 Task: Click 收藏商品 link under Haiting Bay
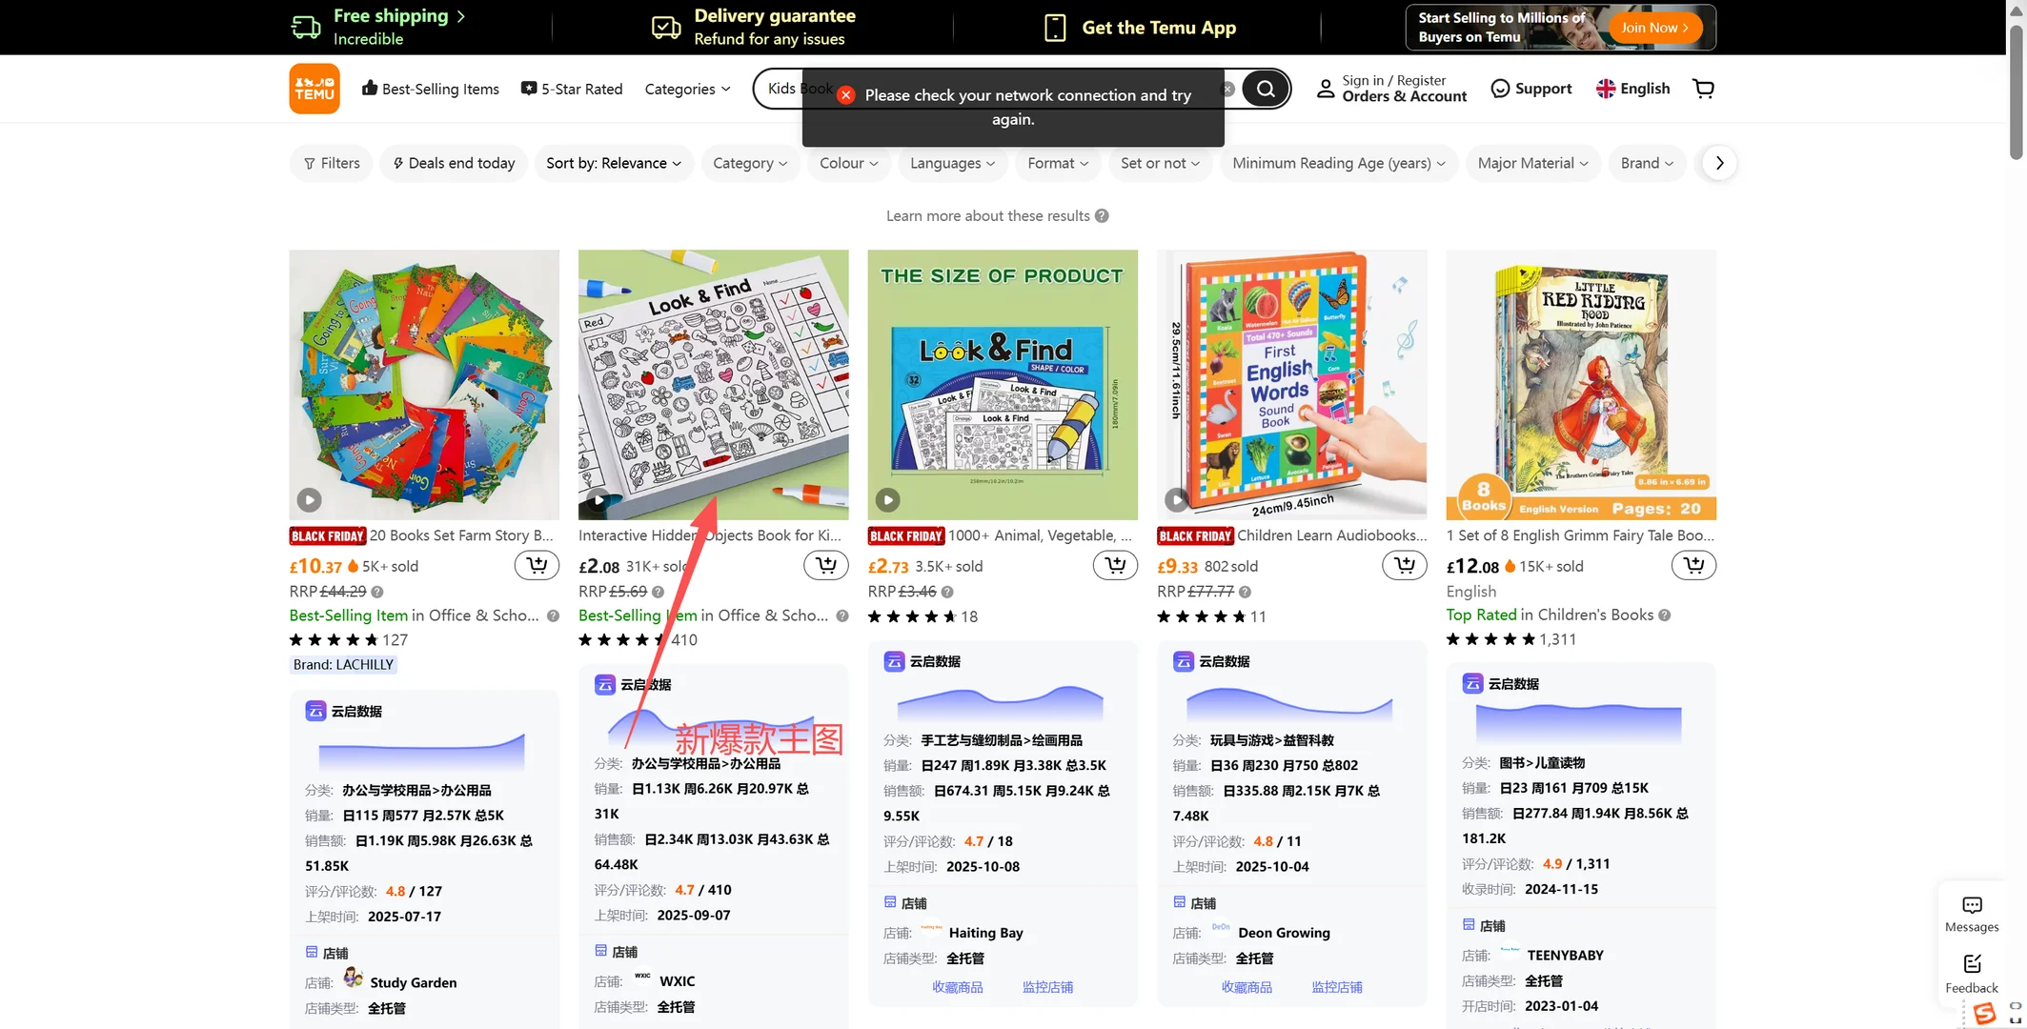957,987
